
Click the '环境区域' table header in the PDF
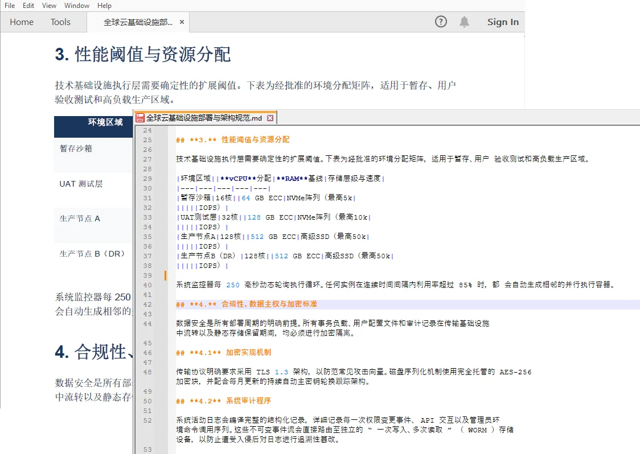pyautogui.click(x=105, y=122)
